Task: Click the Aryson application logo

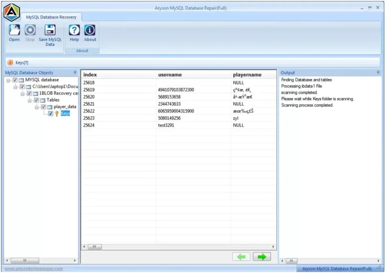Action: pos(12,12)
